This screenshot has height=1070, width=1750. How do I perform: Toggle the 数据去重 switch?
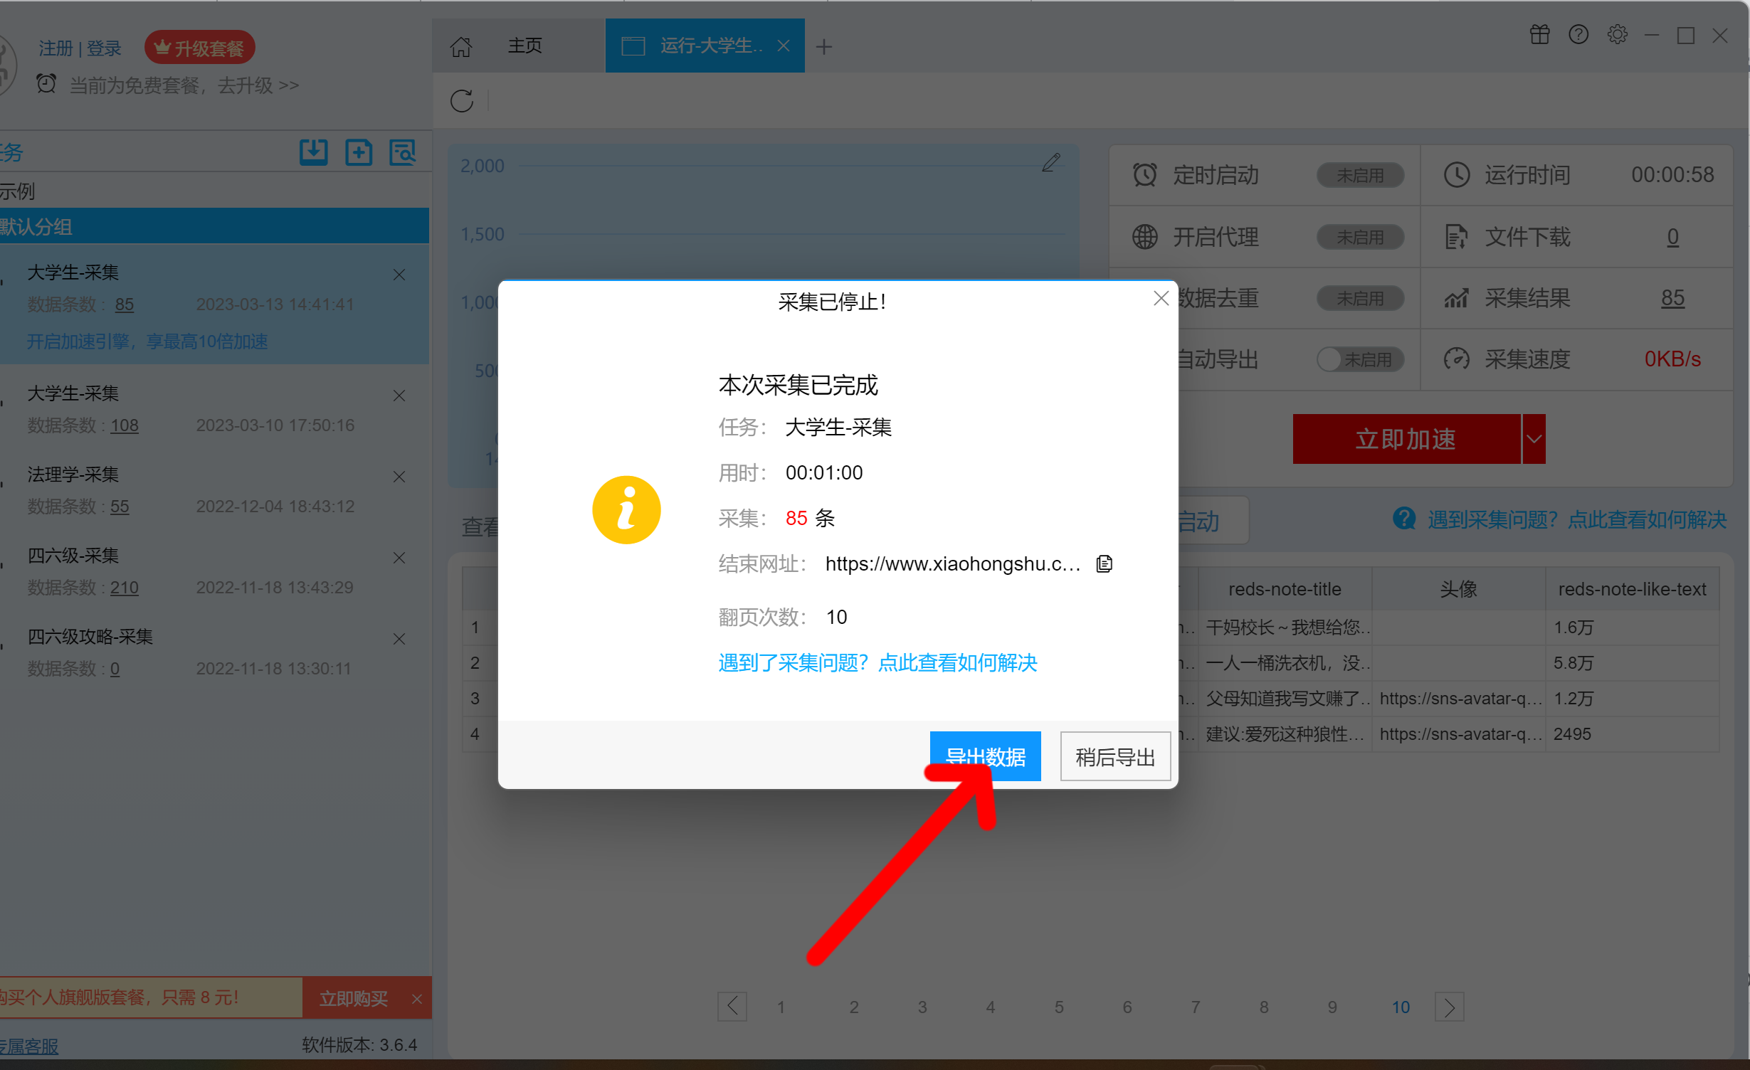[x=1359, y=298]
